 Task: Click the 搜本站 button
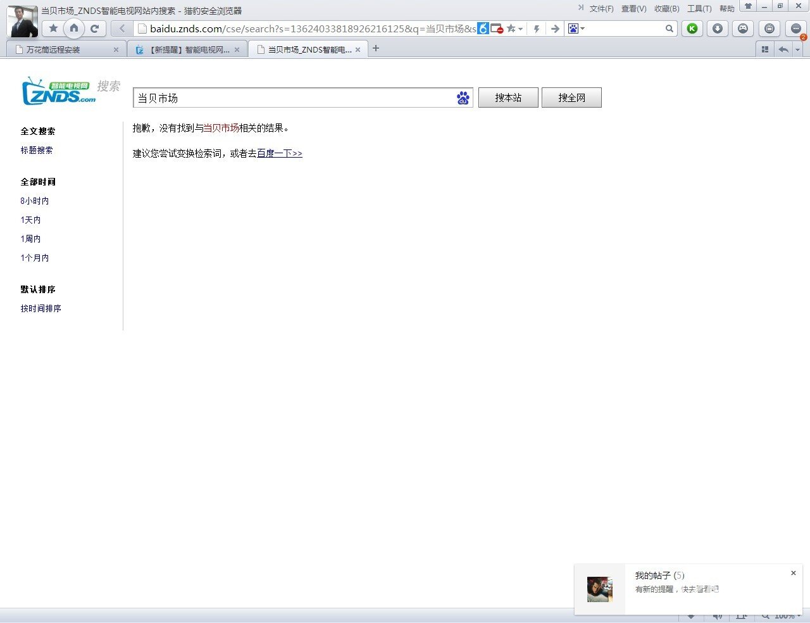pyautogui.click(x=508, y=98)
